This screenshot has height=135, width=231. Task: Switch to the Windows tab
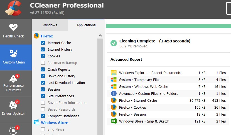point(50,25)
